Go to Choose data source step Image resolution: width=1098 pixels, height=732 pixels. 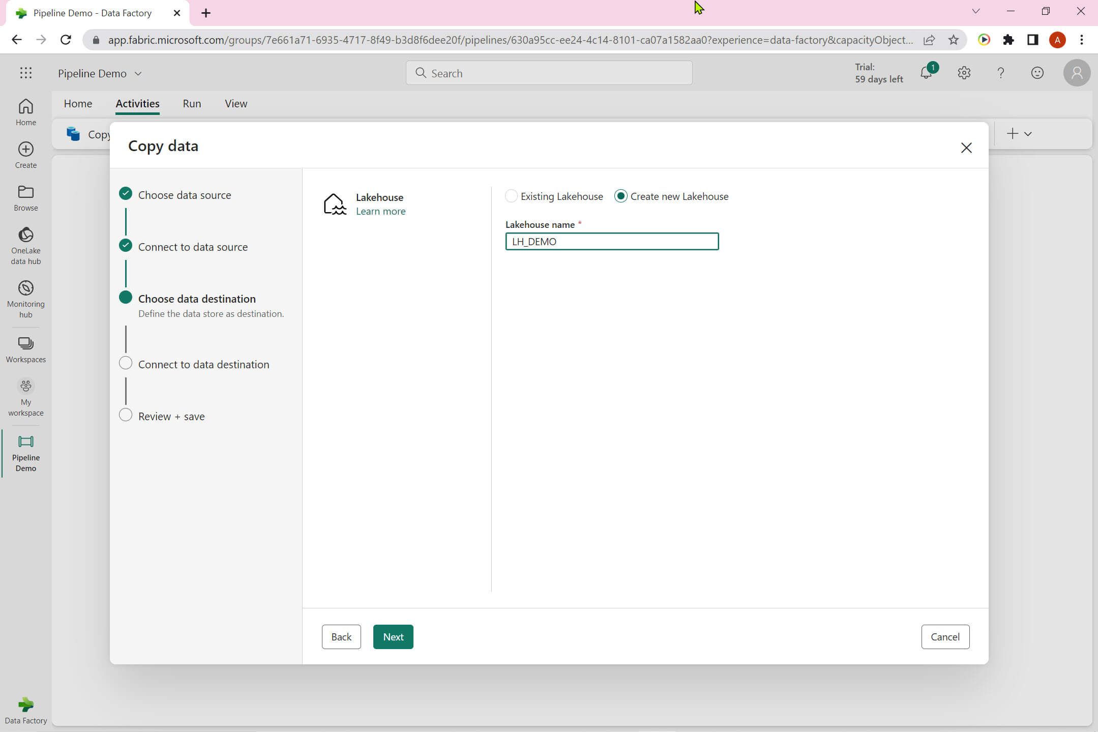pyautogui.click(x=184, y=195)
